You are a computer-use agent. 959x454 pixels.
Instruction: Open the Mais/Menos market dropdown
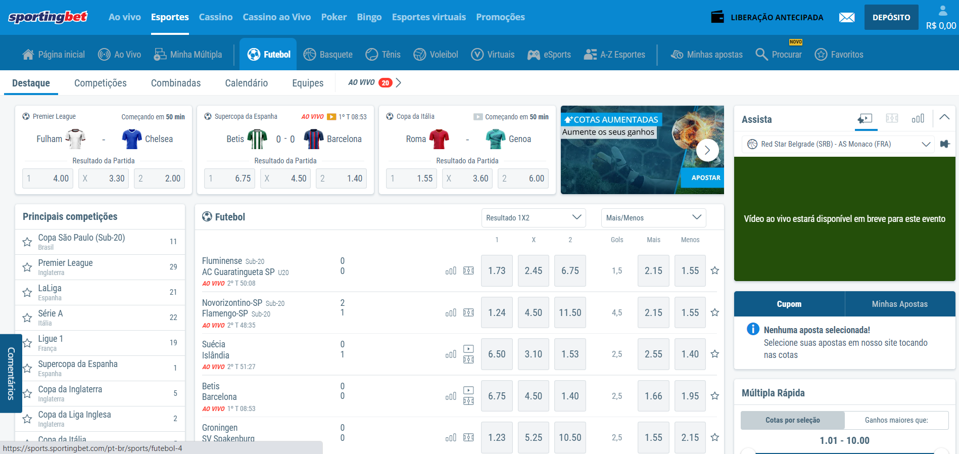(654, 218)
